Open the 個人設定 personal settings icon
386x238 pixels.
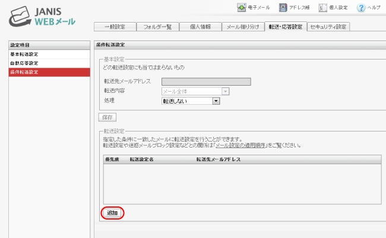click(x=322, y=8)
